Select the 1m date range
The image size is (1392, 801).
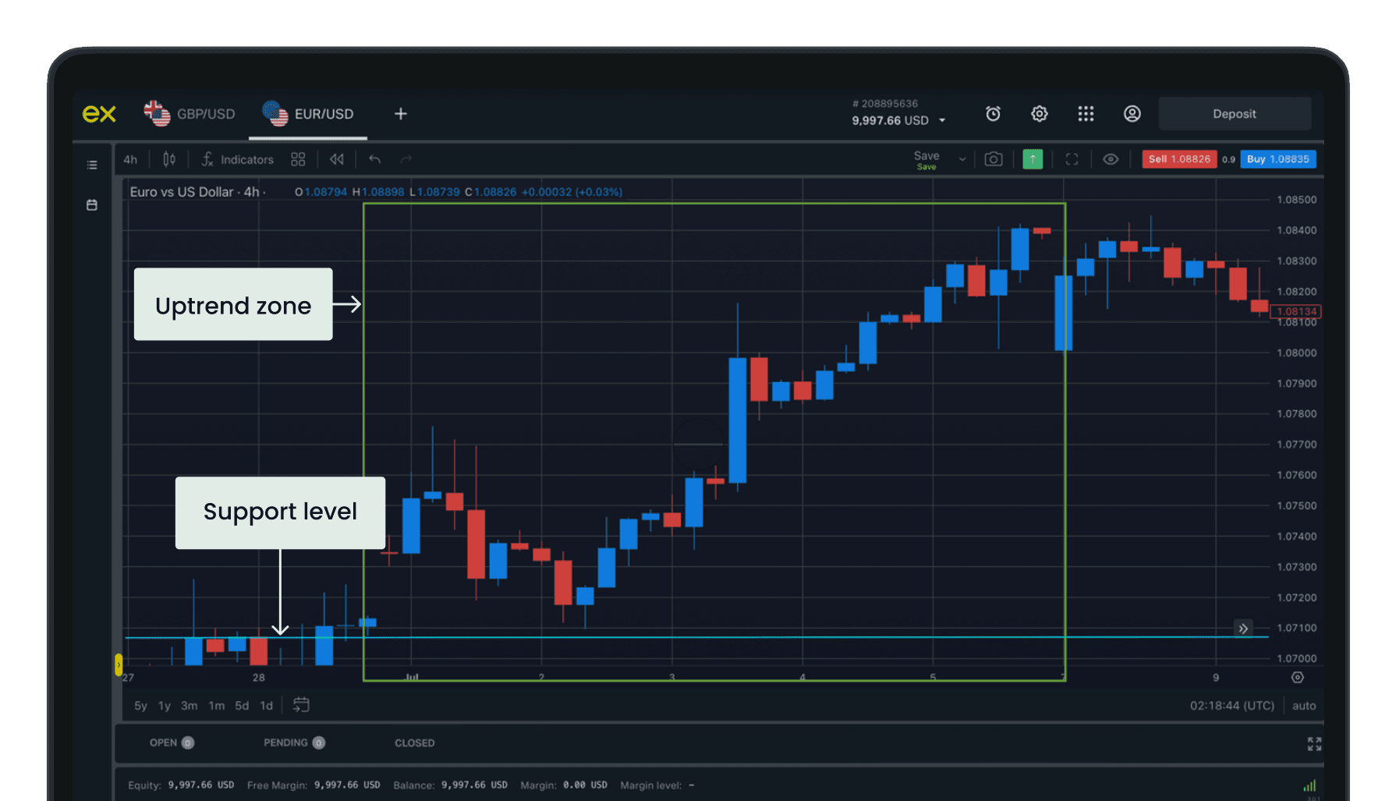(216, 706)
